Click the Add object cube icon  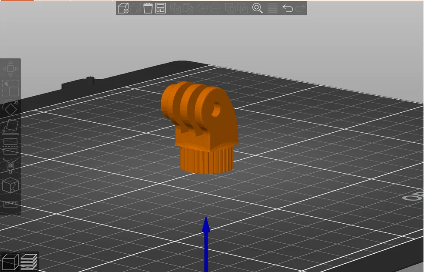tap(123, 8)
